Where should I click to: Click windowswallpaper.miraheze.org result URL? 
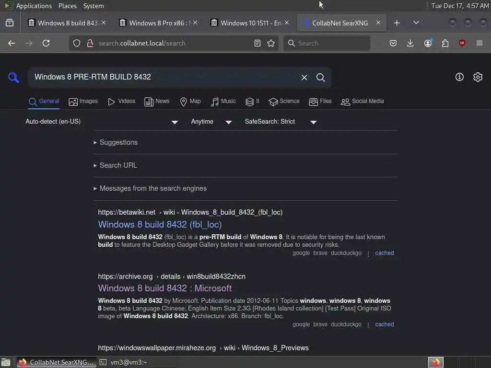pos(203,348)
